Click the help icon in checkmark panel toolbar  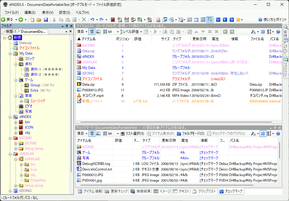click(x=278, y=134)
